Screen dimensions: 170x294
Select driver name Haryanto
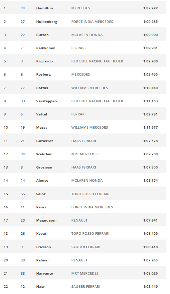click(45, 274)
